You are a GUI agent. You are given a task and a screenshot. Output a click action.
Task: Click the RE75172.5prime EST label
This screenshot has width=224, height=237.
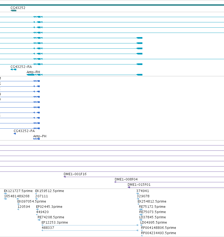pyautogui.click(x=152, y=207)
